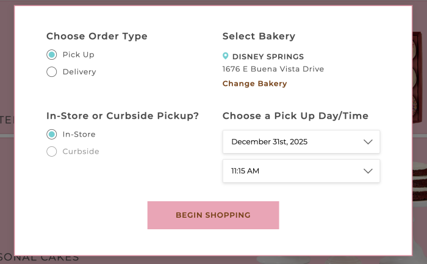Click the Select Bakery heading

259,36
